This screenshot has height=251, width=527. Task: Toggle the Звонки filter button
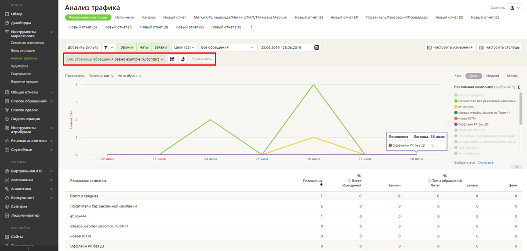(x=127, y=47)
